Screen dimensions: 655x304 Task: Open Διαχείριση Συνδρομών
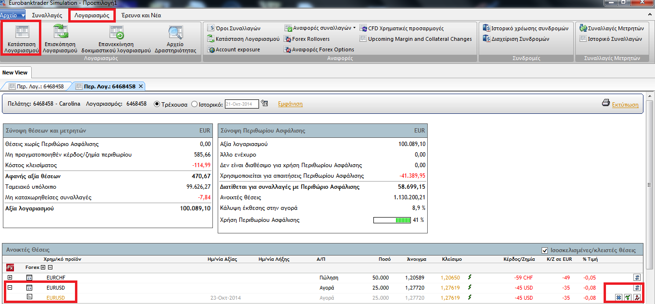tap(516, 39)
